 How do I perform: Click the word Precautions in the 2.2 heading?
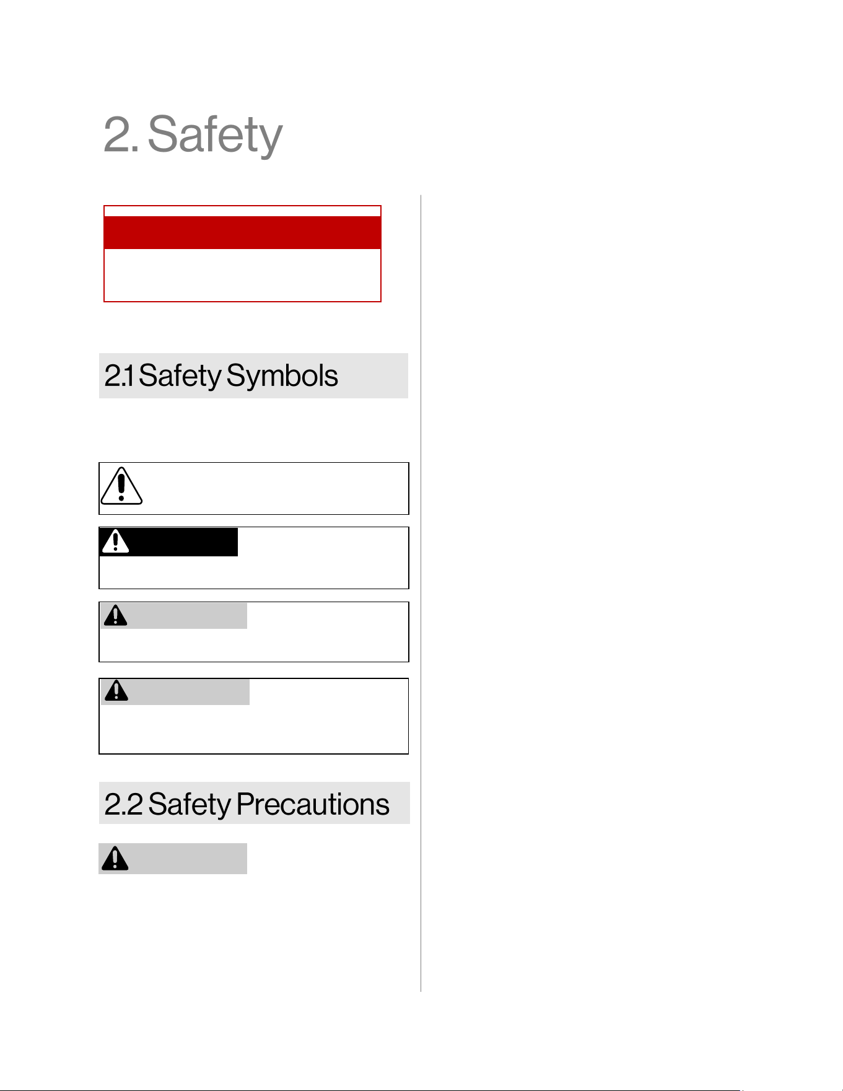click(x=313, y=804)
